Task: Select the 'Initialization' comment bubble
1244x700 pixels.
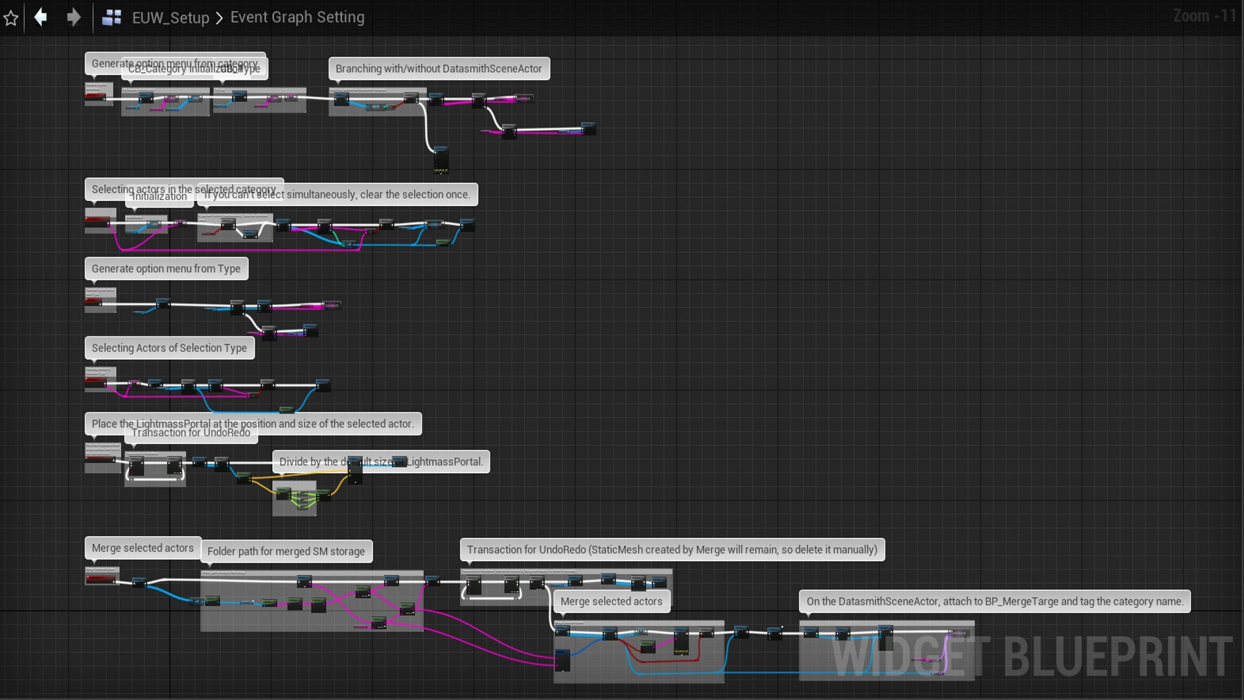Action: pyautogui.click(x=159, y=196)
